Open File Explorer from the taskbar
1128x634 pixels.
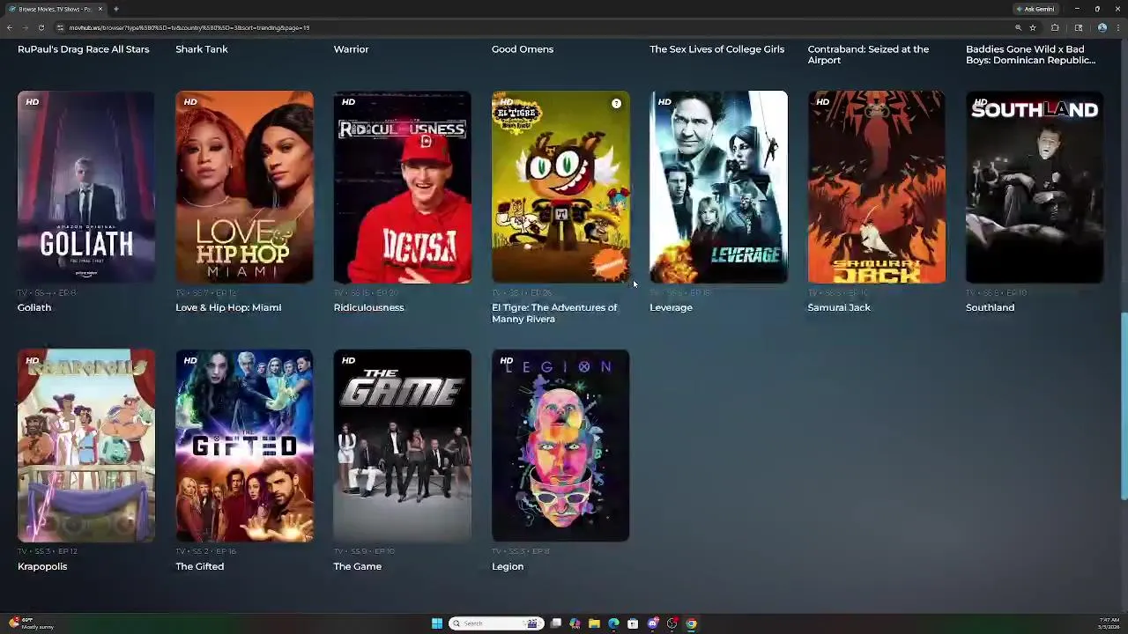pyautogui.click(x=594, y=623)
